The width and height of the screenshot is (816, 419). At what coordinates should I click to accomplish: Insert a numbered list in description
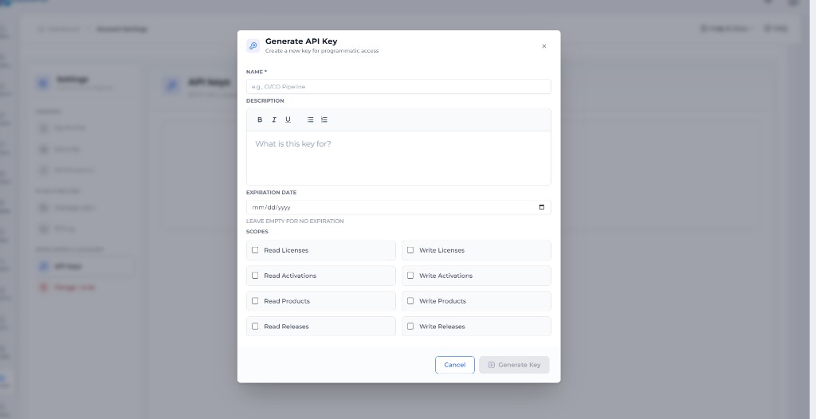[324, 119]
